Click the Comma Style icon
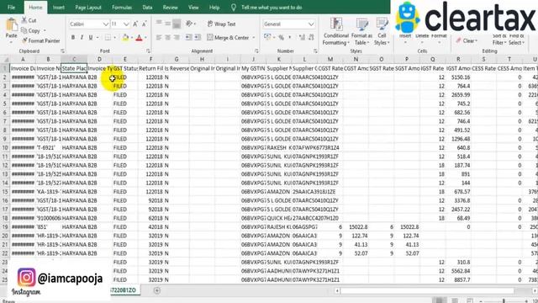 coord(290,37)
